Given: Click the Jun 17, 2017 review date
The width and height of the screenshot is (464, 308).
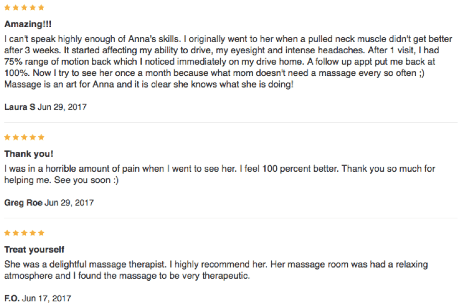Looking at the screenshot, I should tap(47, 299).
